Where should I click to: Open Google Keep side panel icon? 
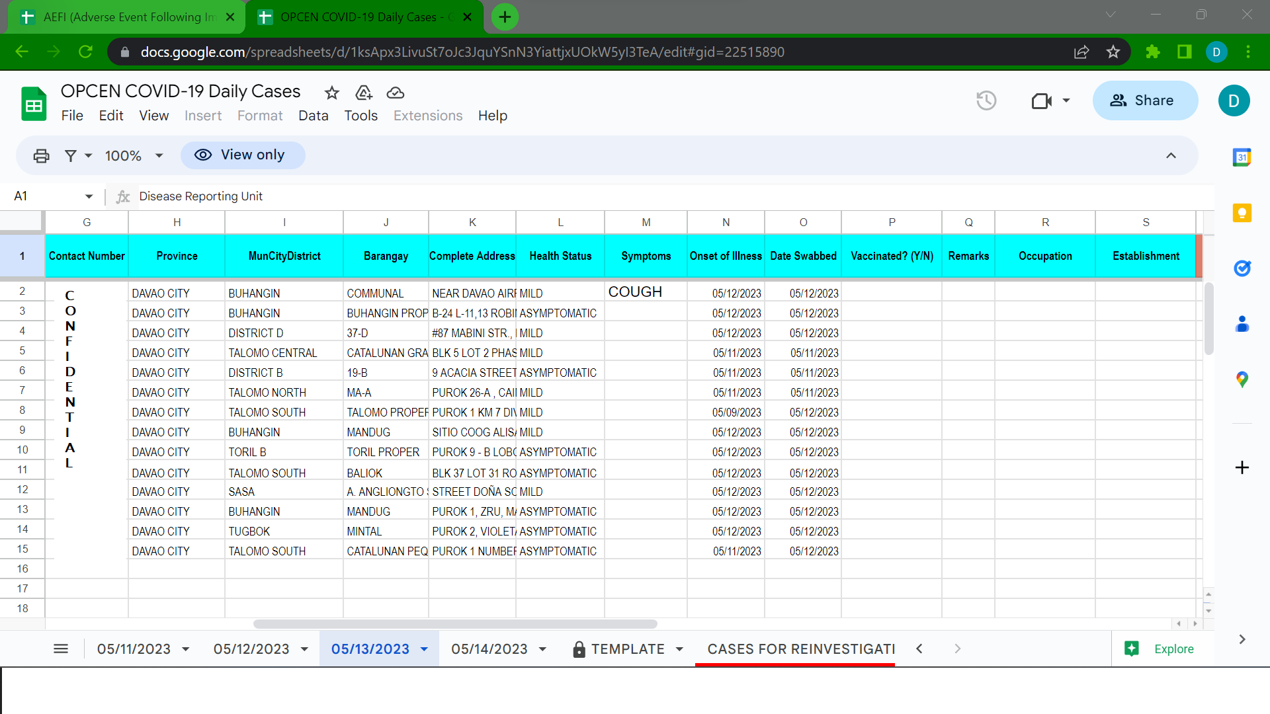point(1242,213)
